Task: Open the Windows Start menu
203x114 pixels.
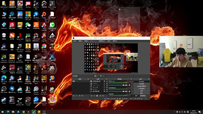Action: (x=3, y=112)
